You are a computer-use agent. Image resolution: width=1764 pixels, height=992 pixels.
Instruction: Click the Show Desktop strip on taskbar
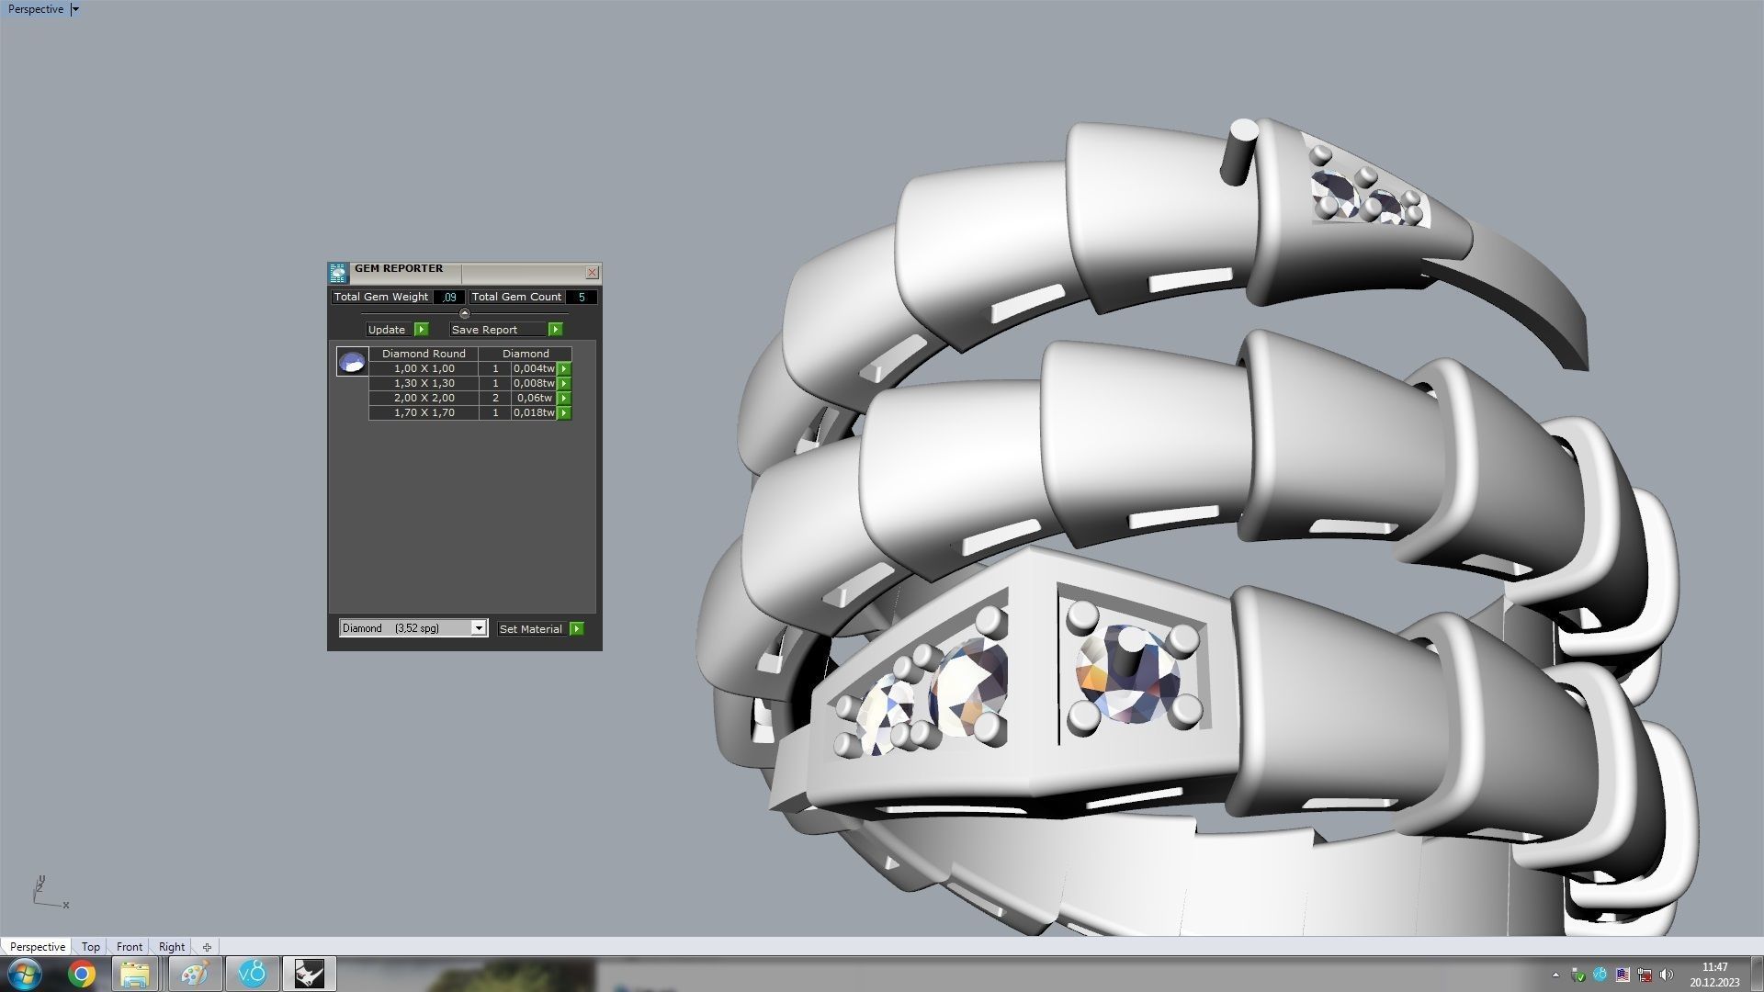pyautogui.click(x=1757, y=974)
